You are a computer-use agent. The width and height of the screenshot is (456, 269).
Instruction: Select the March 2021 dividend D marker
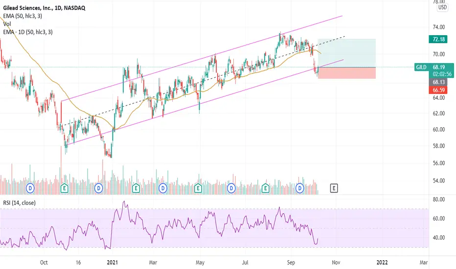pos(163,188)
